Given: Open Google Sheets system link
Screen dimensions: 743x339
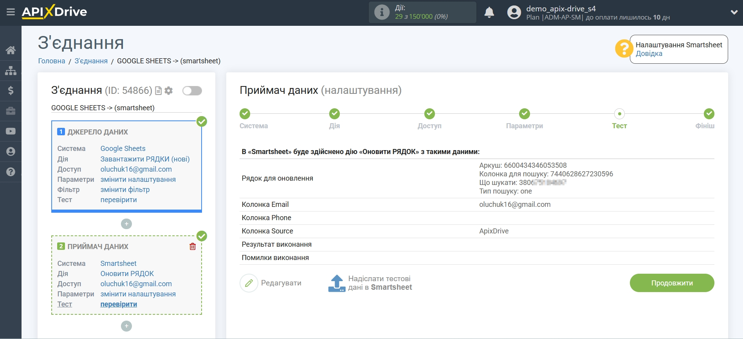Looking at the screenshot, I should [123, 149].
